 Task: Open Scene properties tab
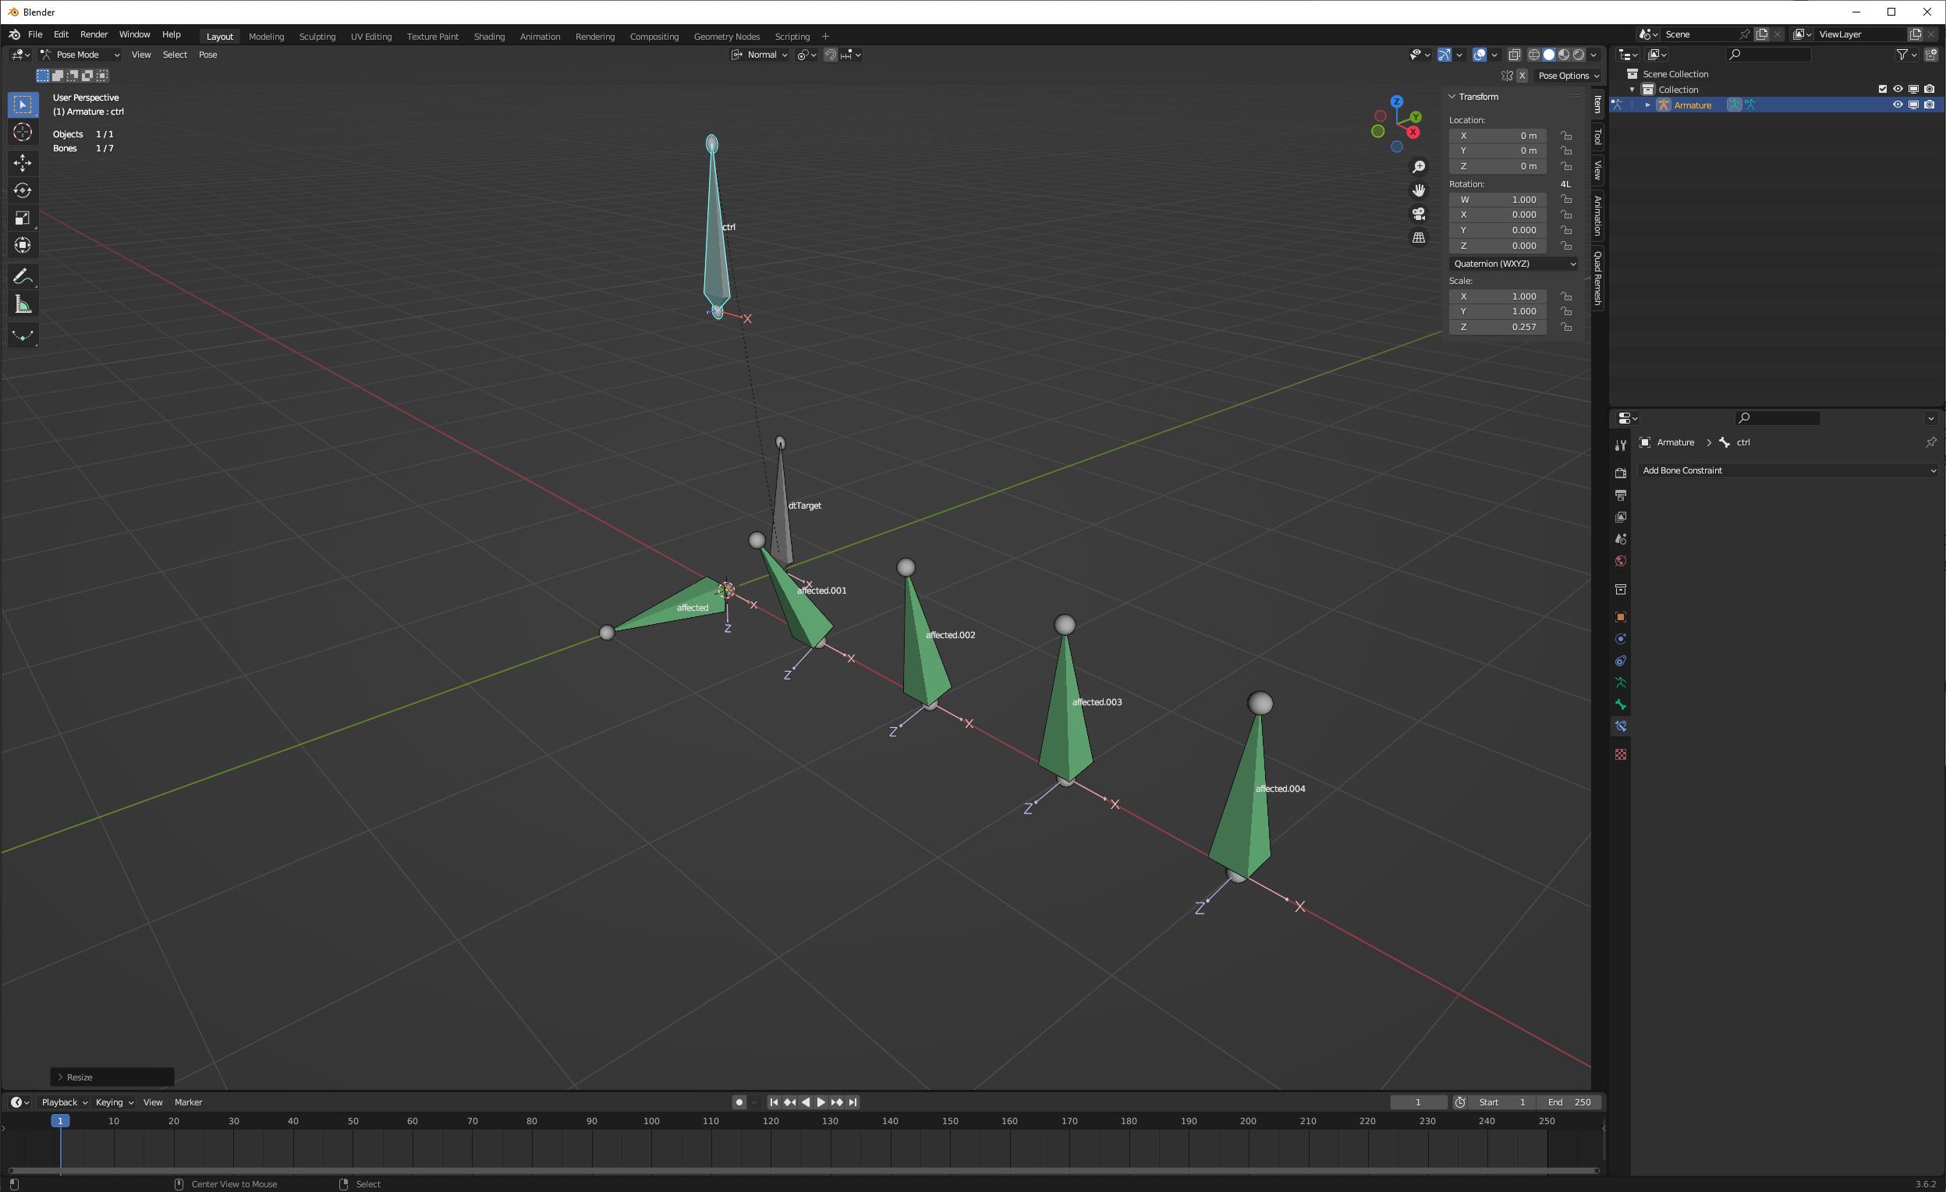(1621, 539)
